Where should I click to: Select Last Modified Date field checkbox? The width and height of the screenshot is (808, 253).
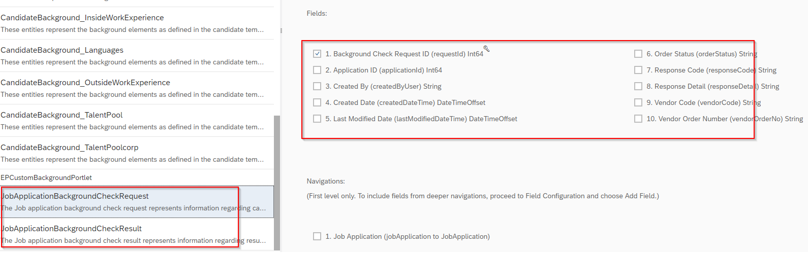pos(317,119)
